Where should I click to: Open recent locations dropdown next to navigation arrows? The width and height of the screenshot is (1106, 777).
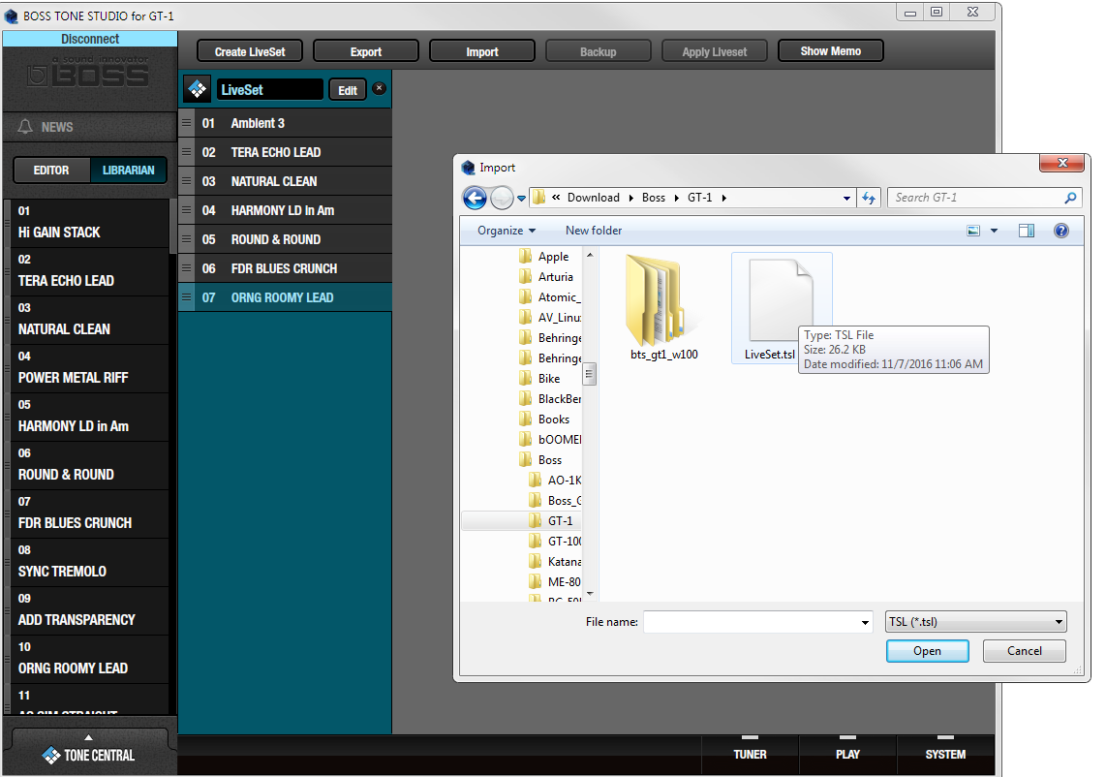pyautogui.click(x=521, y=199)
